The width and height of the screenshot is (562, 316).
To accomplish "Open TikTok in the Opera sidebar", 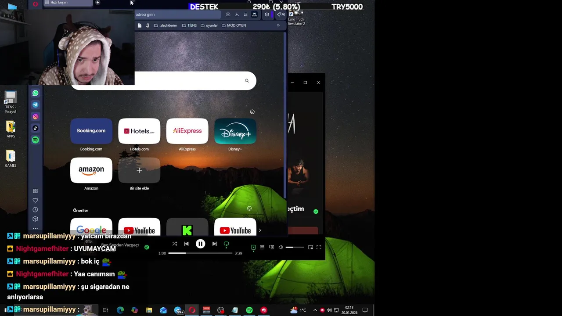I will click(36, 128).
